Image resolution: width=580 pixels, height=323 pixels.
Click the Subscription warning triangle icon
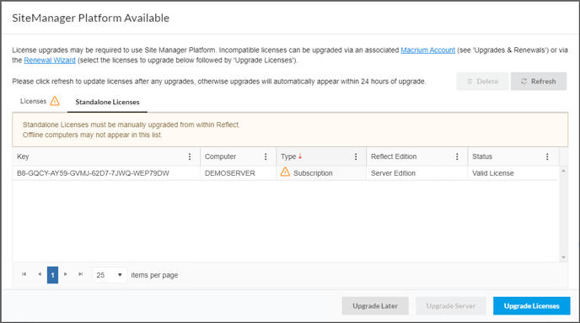tap(285, 172)
